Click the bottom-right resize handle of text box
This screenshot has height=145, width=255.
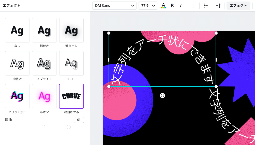click(x=216, y=86)
